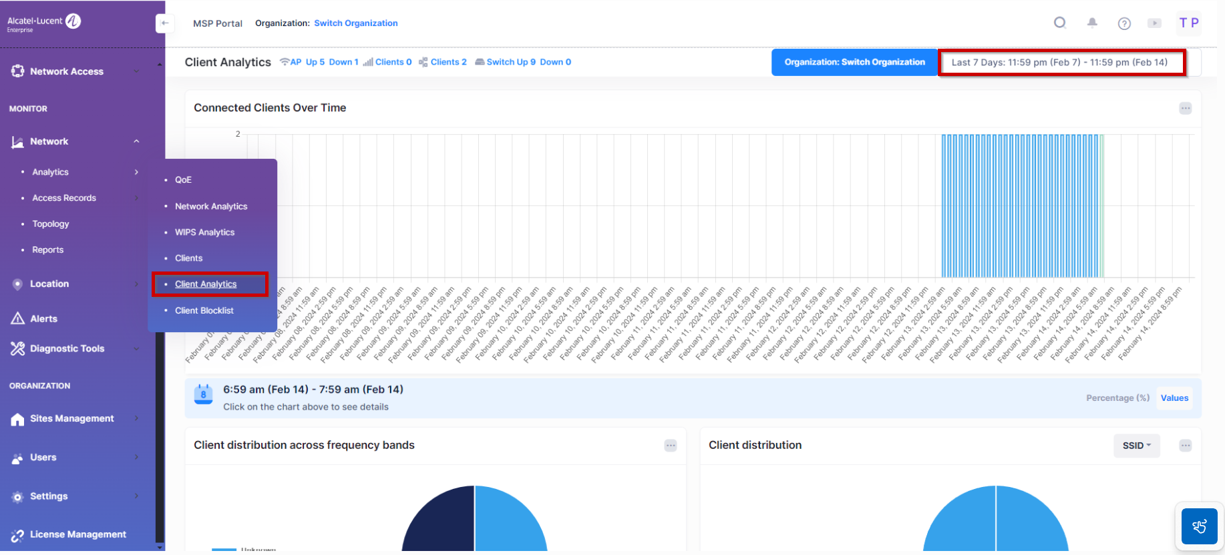Expand the Sites Management menu
This screenshot has height=555, width=1225.
click(x=72, y=418)
